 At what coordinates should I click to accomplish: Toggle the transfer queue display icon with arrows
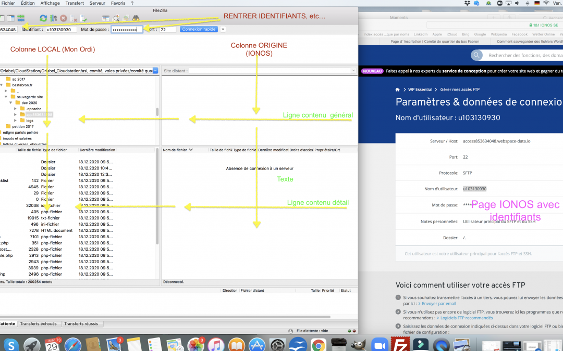tap(20, 18)
